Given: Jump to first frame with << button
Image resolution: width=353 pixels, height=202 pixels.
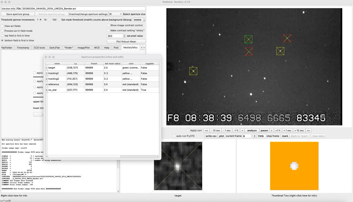Looking at the screenshot, I should click(x=207, y=130).
